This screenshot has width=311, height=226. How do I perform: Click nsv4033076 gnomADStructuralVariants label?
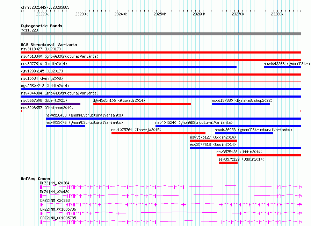click(84, 122)
